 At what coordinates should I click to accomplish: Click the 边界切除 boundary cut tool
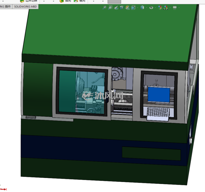[29, 1]
